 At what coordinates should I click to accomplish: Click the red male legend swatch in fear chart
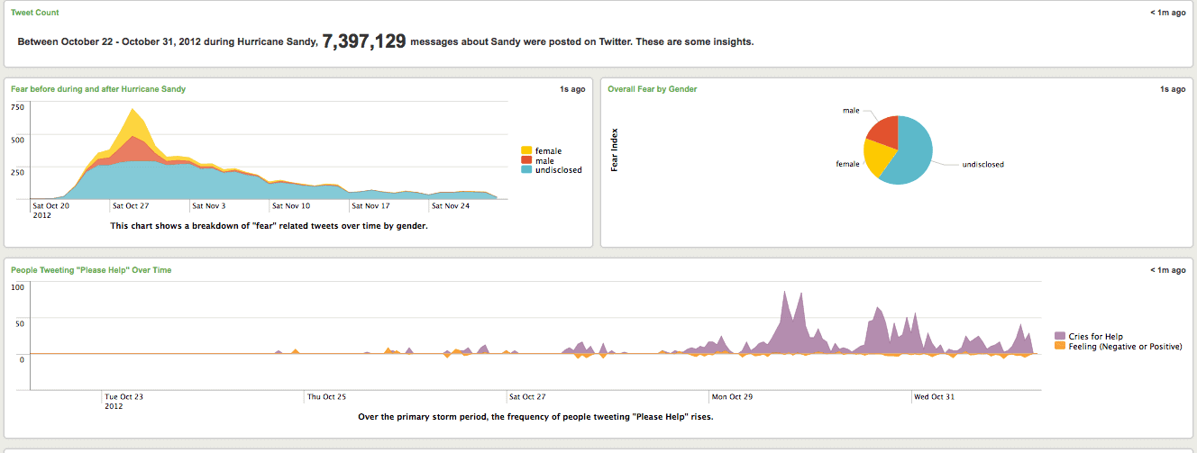527,160
